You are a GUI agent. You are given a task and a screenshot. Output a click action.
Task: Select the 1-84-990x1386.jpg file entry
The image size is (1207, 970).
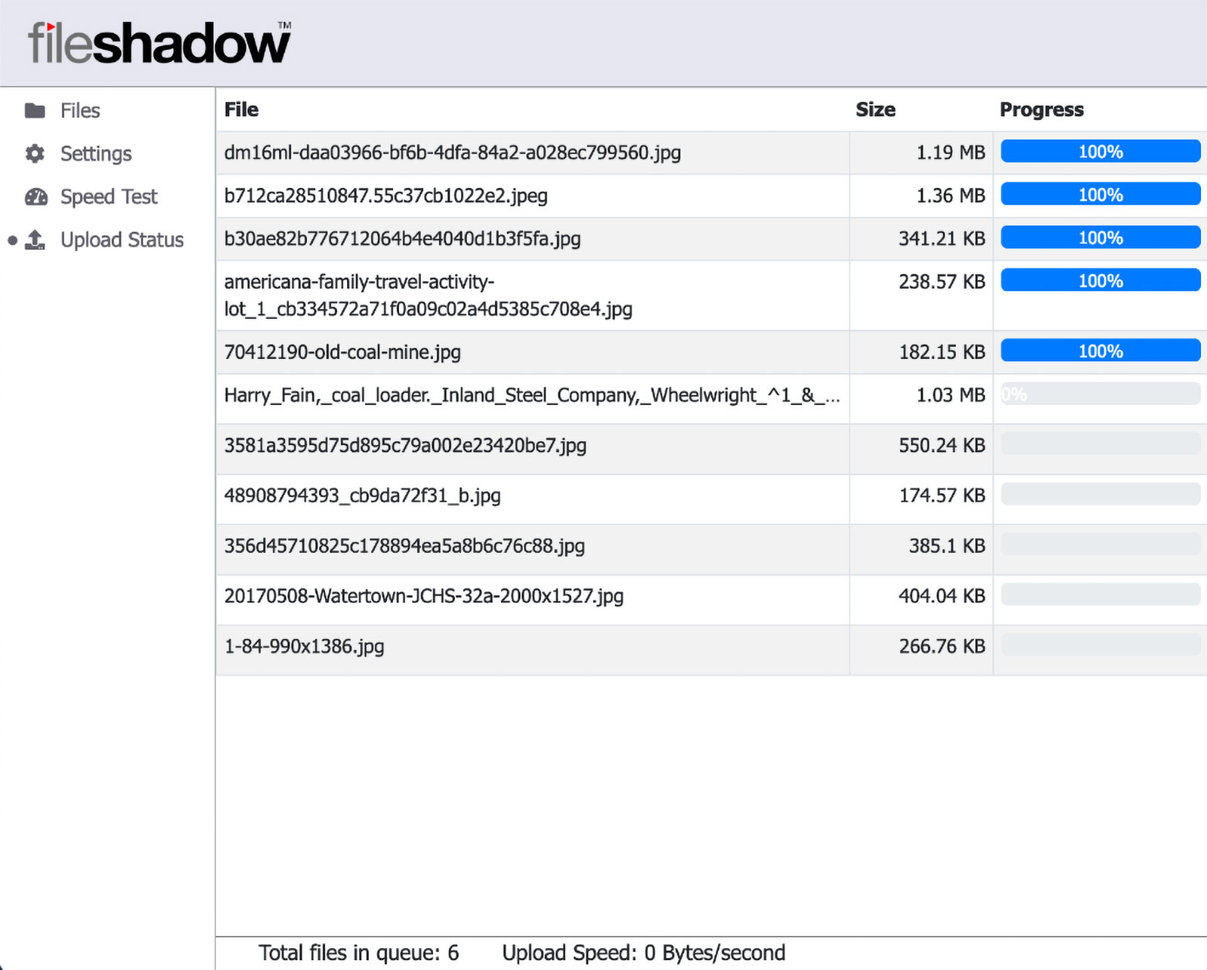(x=304, y=646)
